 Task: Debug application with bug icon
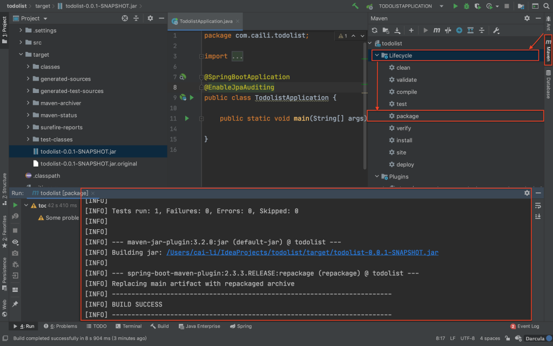pyautogui.click(x=467, y=6)
